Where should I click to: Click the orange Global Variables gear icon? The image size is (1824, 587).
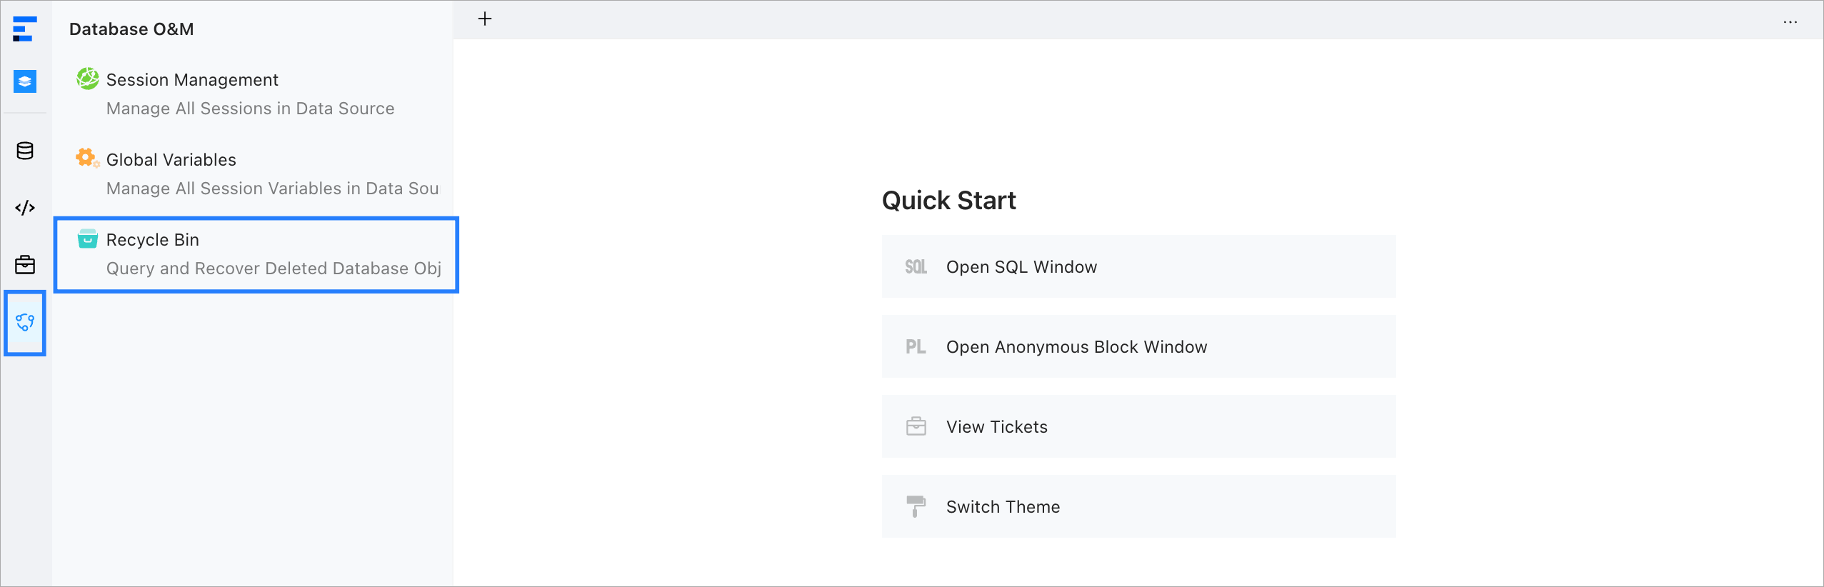point(87,158)
